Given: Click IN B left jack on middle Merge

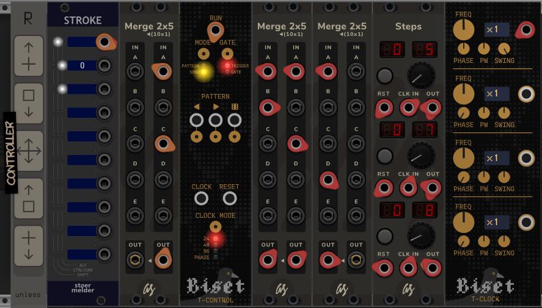Looking at the screenshot, I should [268, 107].
